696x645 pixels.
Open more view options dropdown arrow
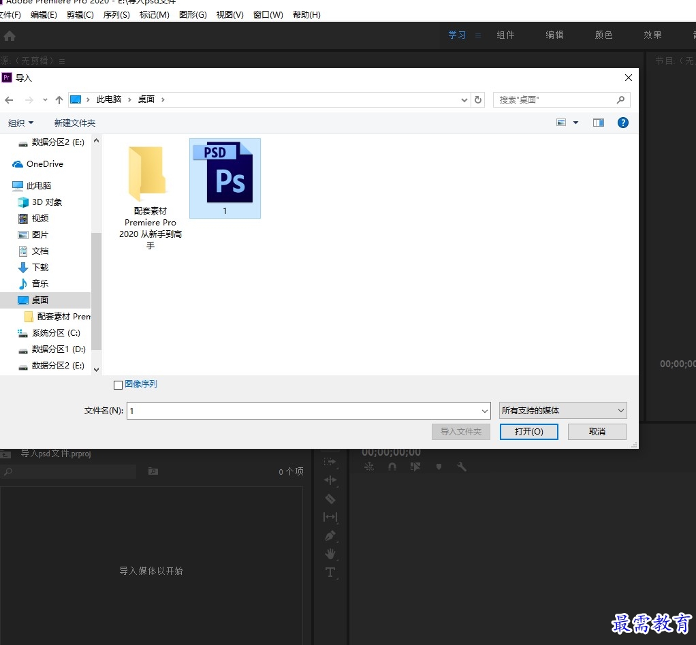coord(575,123)
